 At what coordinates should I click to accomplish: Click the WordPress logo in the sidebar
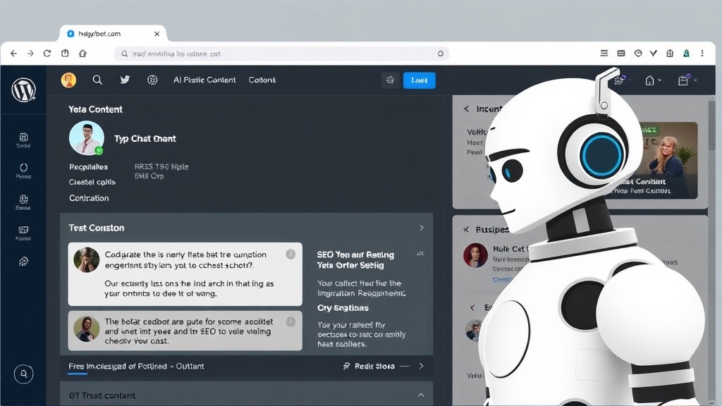tap(23, 90)
